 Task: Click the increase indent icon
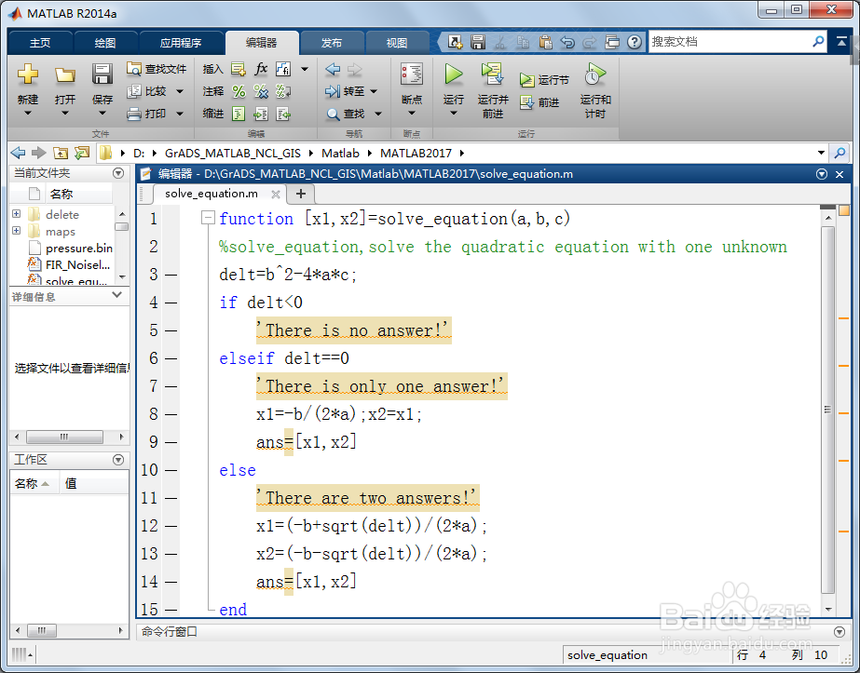pos(261,114)
